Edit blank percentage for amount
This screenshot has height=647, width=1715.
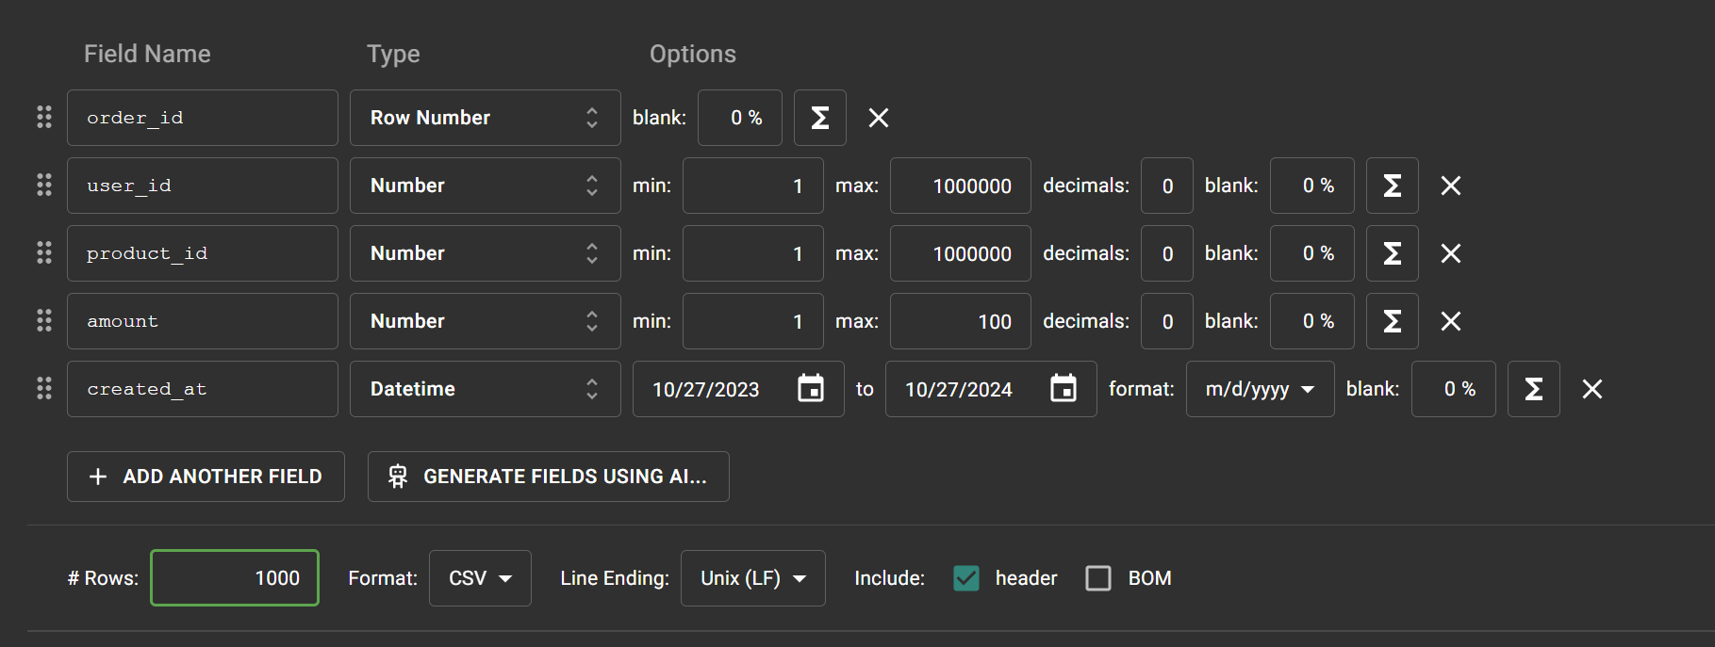click(x=1312, y=321)
